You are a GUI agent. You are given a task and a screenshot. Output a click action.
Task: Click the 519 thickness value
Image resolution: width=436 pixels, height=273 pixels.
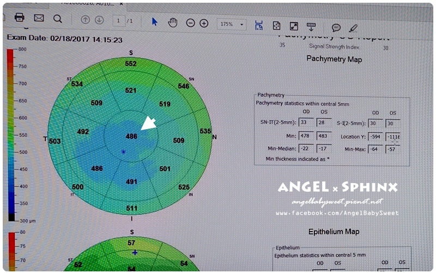(x=165, y=104)
